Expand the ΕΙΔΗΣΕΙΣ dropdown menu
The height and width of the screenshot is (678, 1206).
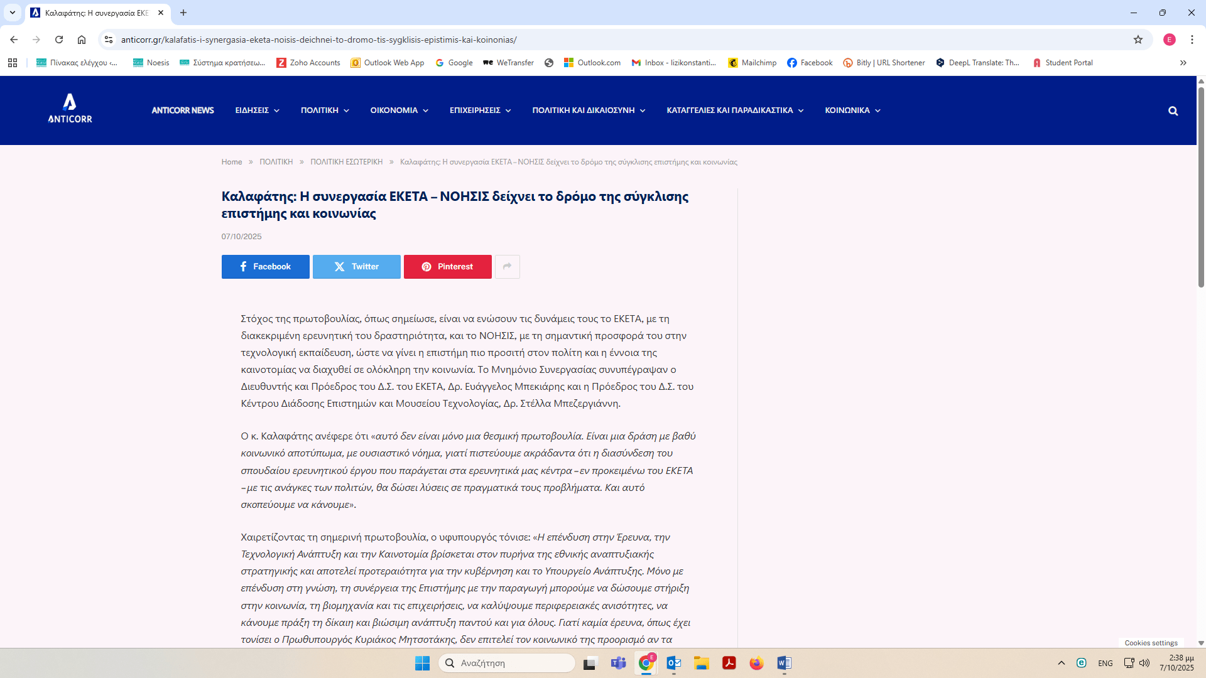(x=257, y=110)
